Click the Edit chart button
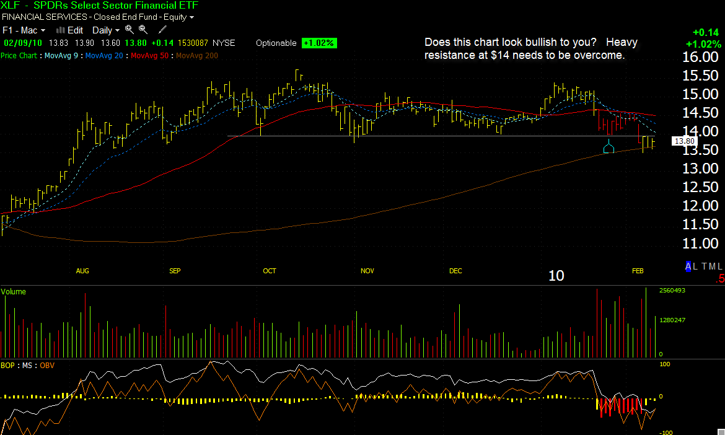This screenshot has height=435, width=725. point(70,30)
